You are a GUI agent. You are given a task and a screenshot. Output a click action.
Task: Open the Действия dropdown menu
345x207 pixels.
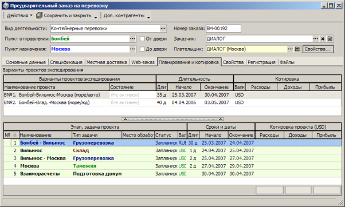point(19,15)
